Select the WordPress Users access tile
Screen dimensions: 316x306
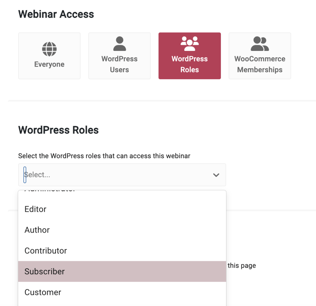click(x=119, y=56)
